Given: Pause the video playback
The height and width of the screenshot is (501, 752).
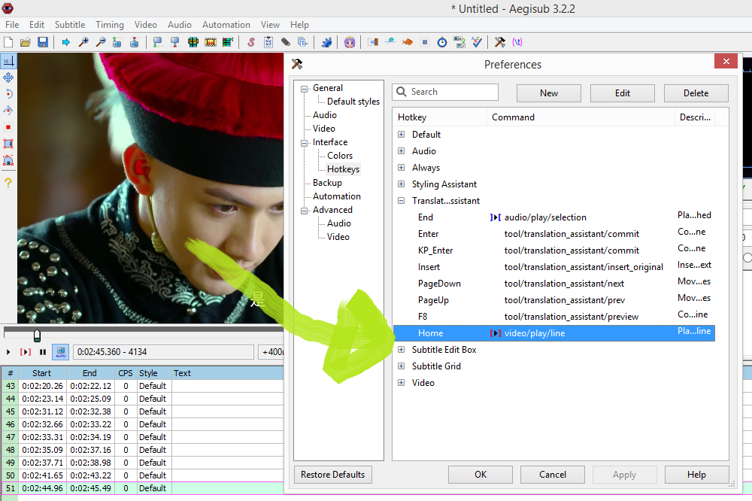Looking at the screenshot, I should (x=43, y=352).
